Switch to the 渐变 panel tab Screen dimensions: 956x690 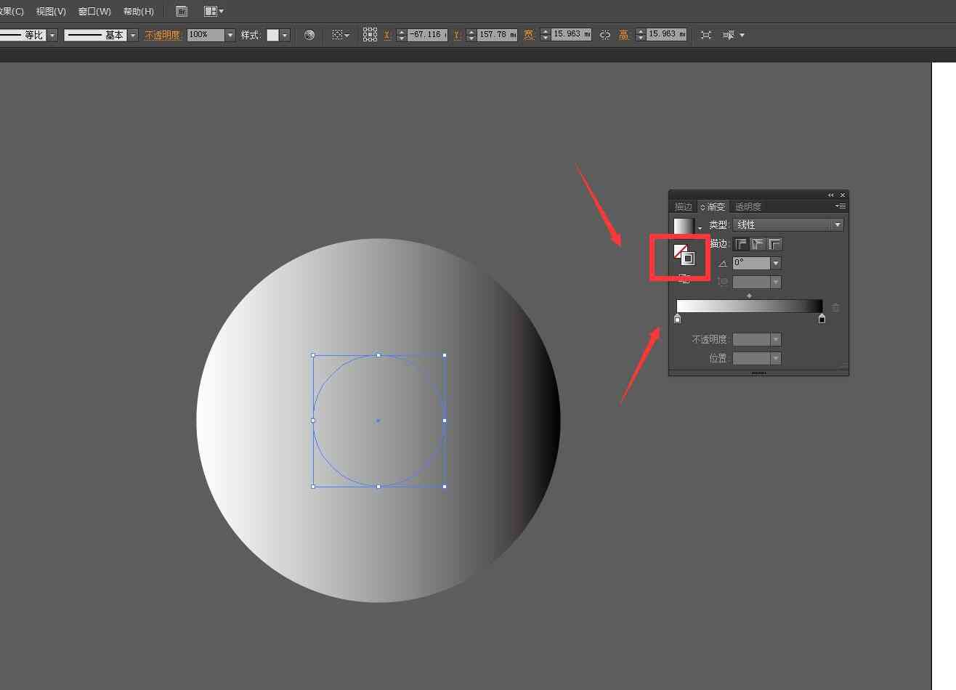(x=713, y=207)
